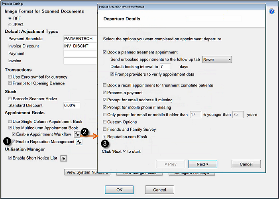279x199 pixels.
Task: Toggle Prompt providers to verify appointment data
Action: (x=112, y=74)
